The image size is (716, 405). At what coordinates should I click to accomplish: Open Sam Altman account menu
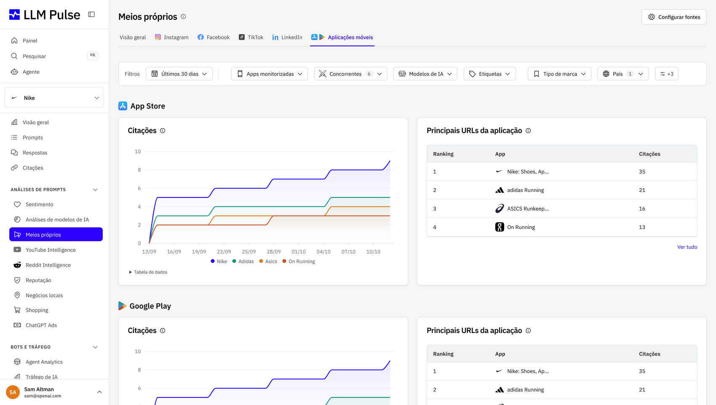(54, 392)
